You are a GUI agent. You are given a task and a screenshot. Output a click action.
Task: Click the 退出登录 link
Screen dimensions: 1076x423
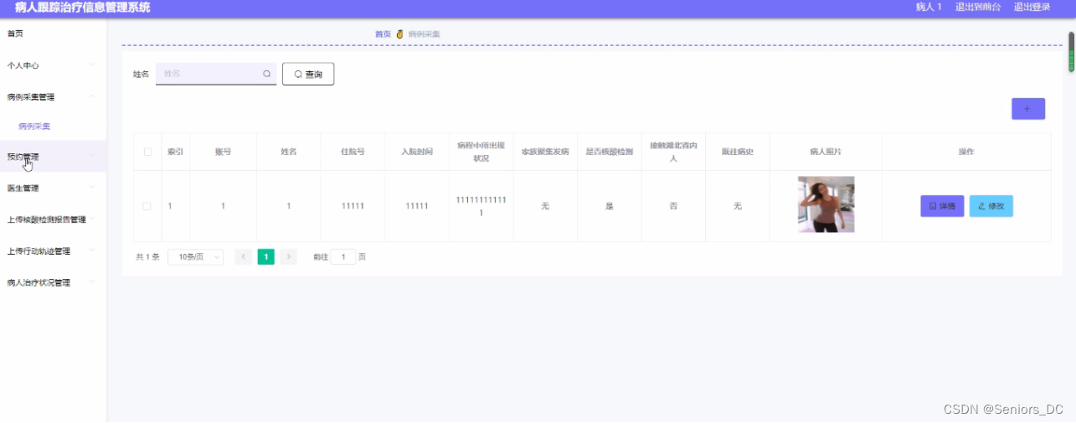1032,7
